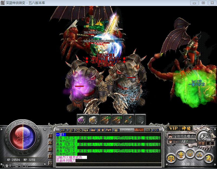Click the red plus button above chat
This screenshot has width=217, height=169.
point(139,130)
